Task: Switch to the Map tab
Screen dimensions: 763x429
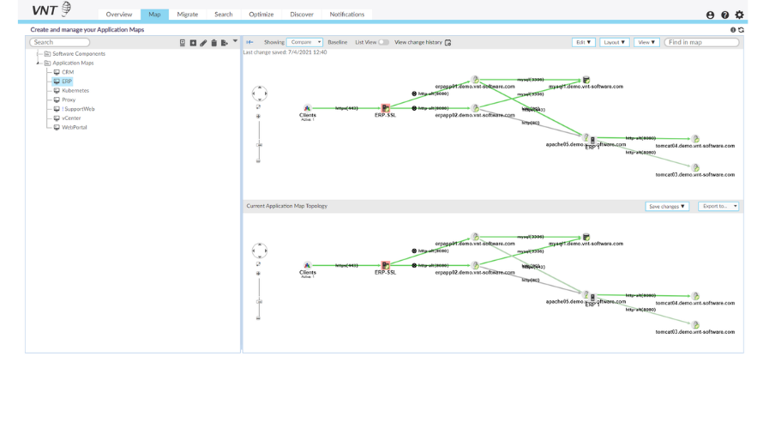Action: [x=154, y=15]
